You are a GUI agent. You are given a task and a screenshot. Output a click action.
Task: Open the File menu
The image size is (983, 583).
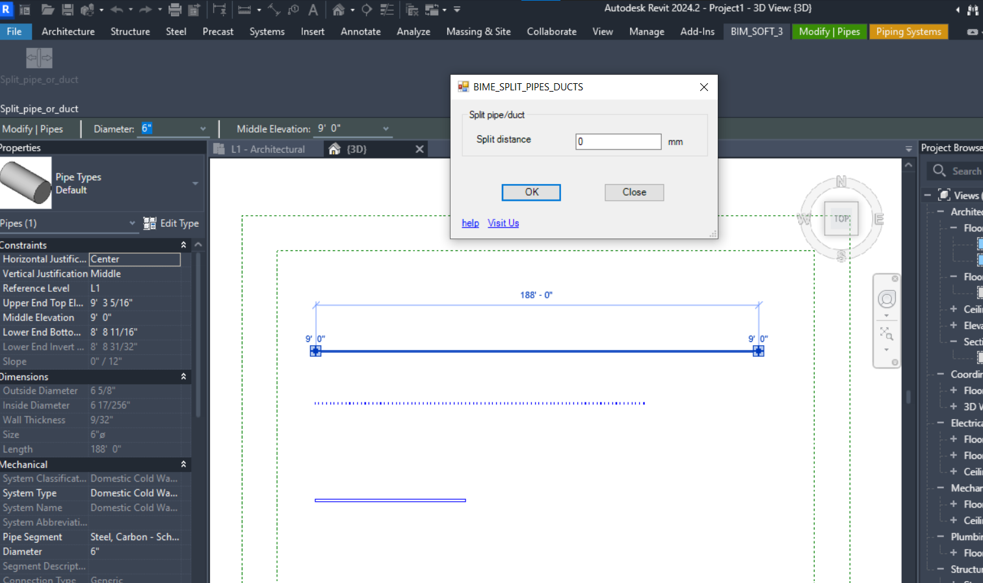pyautogui.click(x=14, y=31)
